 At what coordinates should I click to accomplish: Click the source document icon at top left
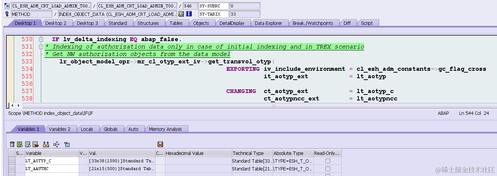(7, 6)
